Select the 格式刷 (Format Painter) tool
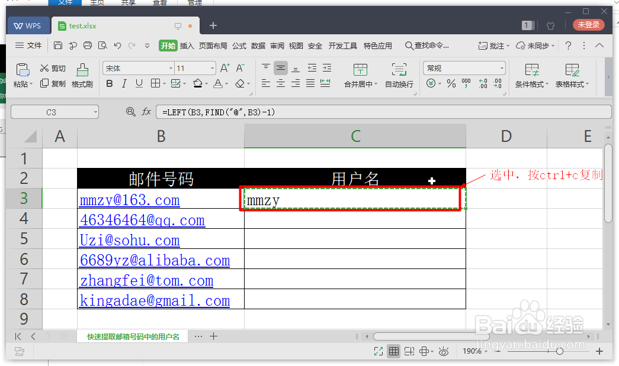Image resolution: width=619 pixels, height=366 pixels. 82,76
